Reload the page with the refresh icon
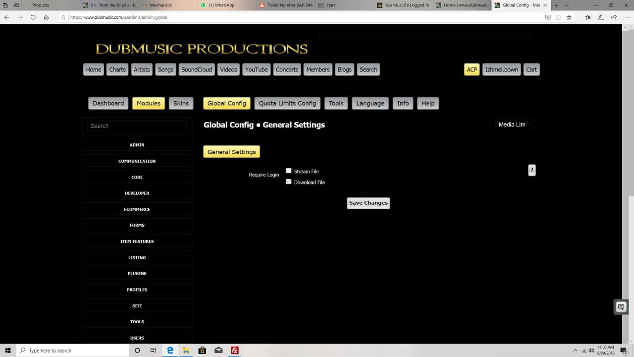Viewport: 634px width, 357px height. [x=33, y=17]
